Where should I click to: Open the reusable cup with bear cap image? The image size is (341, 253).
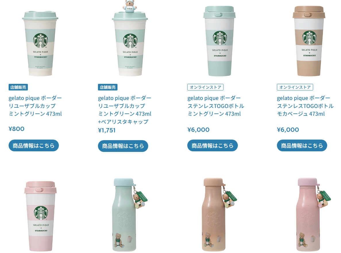click(130, 38)
